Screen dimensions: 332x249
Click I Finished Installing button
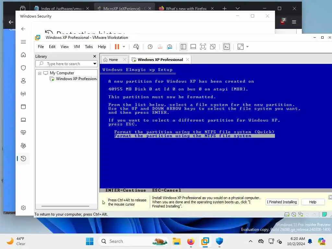282,202
